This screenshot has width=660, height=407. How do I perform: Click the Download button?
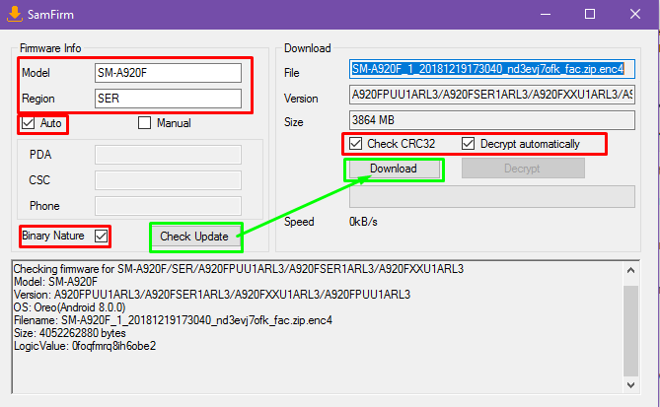394,169
